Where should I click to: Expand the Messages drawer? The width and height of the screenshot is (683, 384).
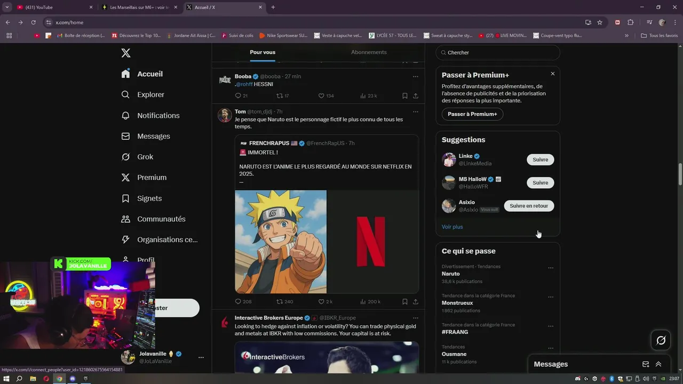click(658, 364)
